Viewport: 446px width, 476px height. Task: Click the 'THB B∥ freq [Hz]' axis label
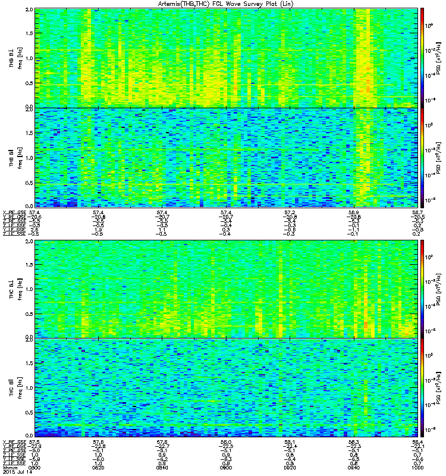click(16, 158)
